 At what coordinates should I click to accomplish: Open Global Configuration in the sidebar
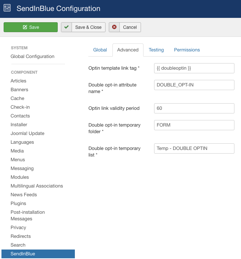[x=32, y=57]
